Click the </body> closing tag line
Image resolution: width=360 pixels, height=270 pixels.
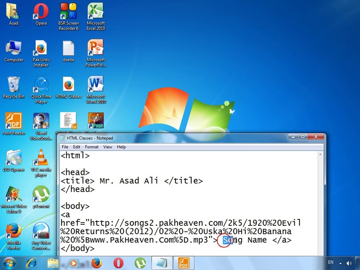77,248
